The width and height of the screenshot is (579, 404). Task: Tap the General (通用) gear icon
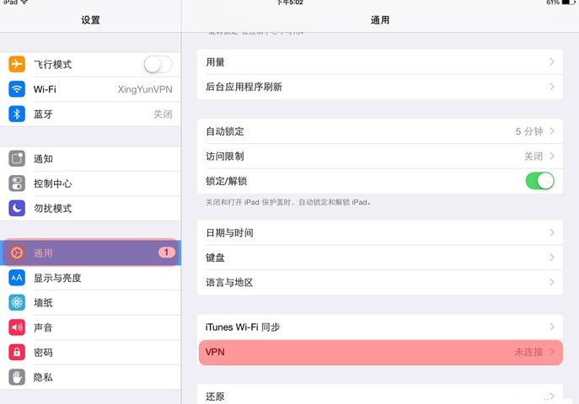pos(17,252)
